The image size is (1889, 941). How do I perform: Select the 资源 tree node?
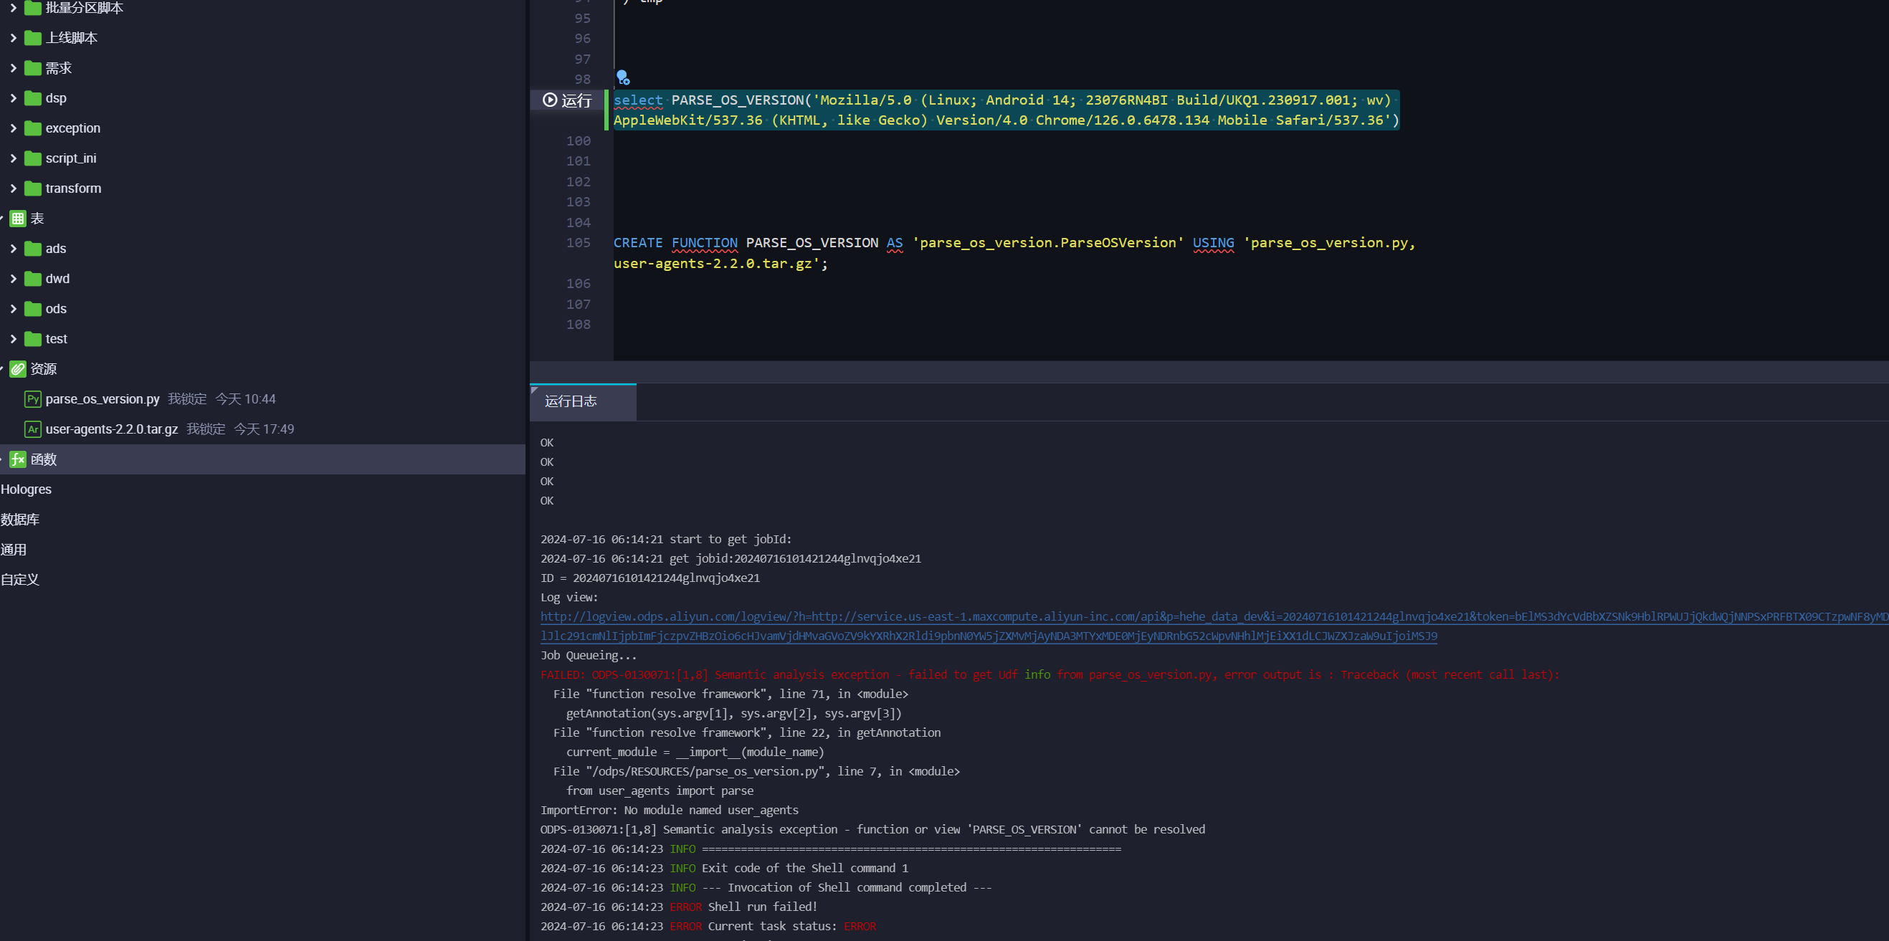262,368
